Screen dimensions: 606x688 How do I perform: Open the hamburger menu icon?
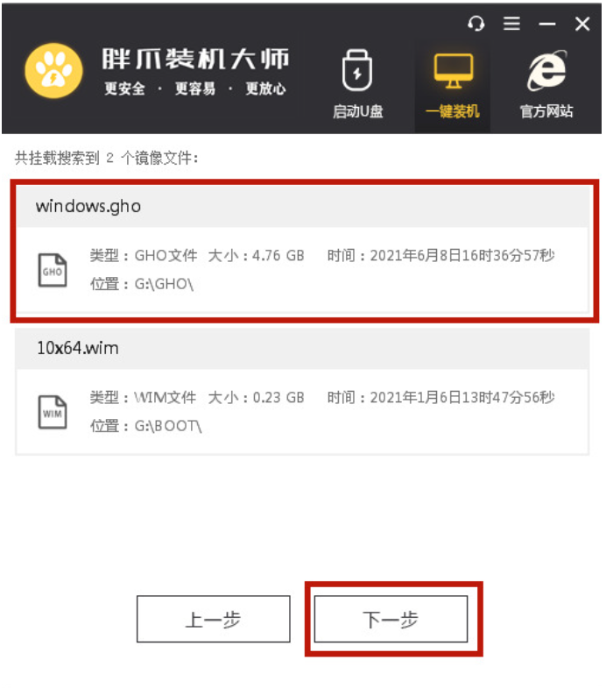(x=511, y=24)
